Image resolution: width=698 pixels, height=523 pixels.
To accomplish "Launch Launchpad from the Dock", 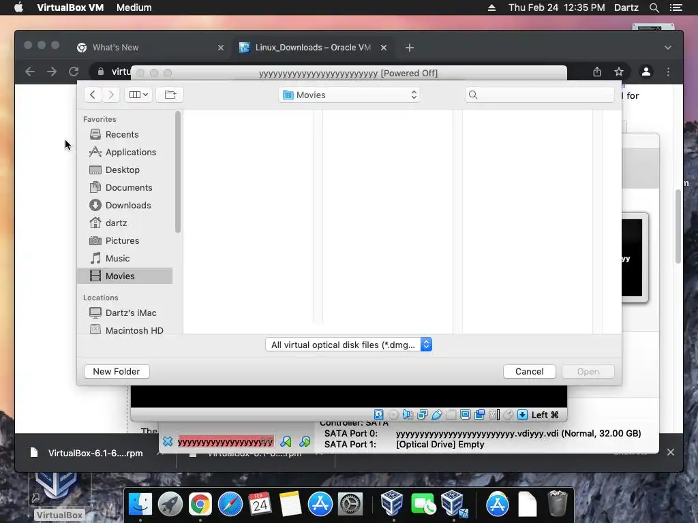I will [x=170, y=504].
